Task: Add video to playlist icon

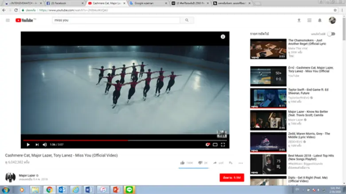Action: (x=231, y=163)
